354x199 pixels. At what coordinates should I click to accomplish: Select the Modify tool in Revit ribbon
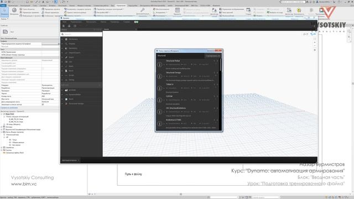click(x=4, y=12)
